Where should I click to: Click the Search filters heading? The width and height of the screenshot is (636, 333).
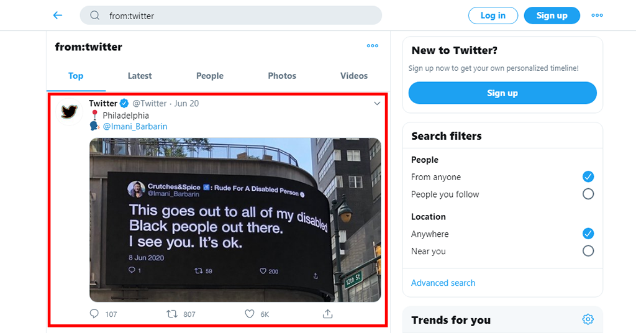coord(446,136)
